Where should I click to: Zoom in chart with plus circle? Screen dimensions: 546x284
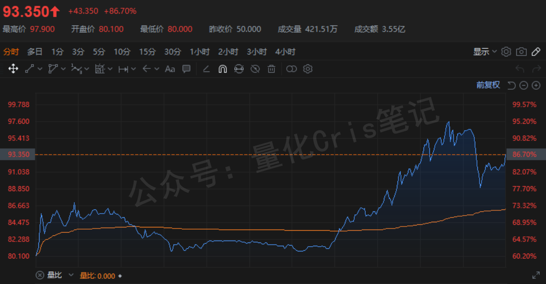tap(536, 86)
